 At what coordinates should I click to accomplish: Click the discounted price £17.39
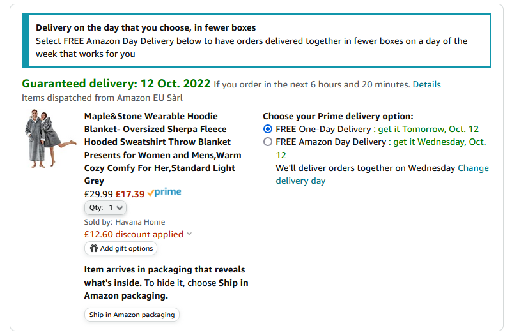130,194
